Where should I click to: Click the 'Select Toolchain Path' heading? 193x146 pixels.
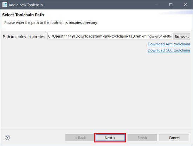(23, 15)
